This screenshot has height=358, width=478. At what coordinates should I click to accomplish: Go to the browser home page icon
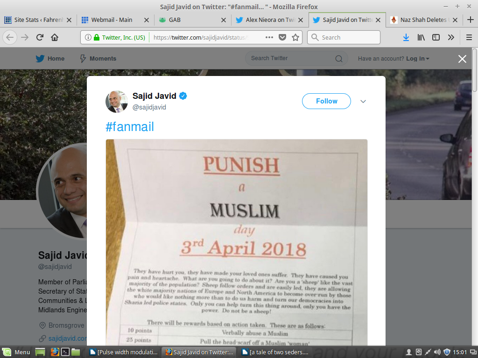tap(55, 37)
